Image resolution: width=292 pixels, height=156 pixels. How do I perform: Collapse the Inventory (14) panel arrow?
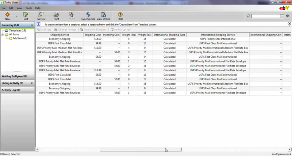point(32,25)
